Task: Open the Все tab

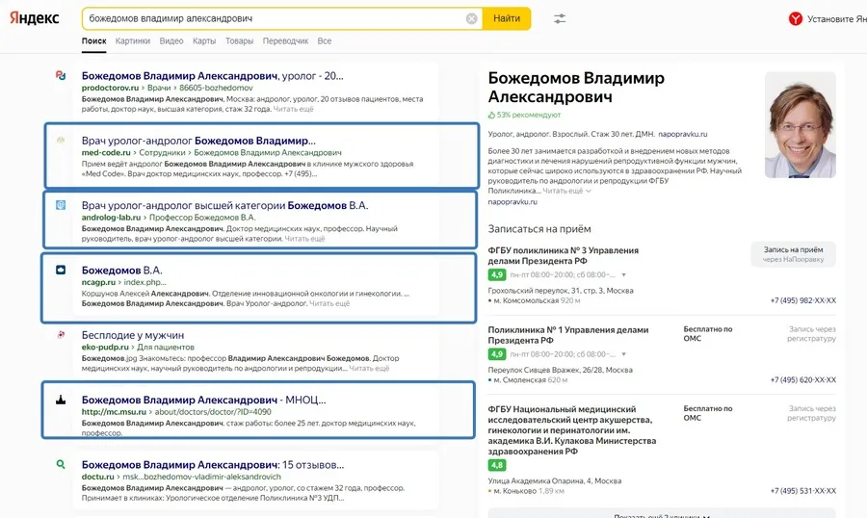Action: coord(325,40)
